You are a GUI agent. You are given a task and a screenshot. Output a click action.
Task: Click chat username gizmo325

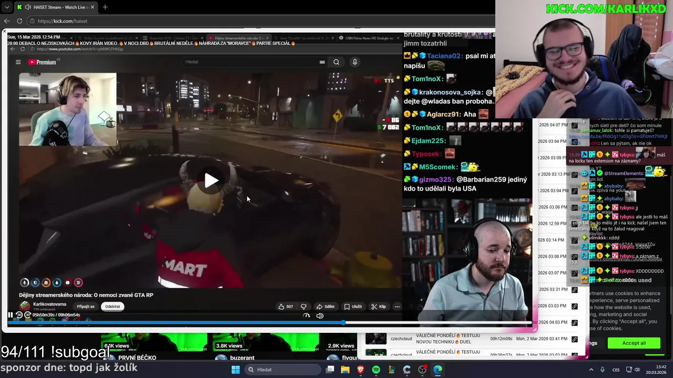click(x=436, y=180)
